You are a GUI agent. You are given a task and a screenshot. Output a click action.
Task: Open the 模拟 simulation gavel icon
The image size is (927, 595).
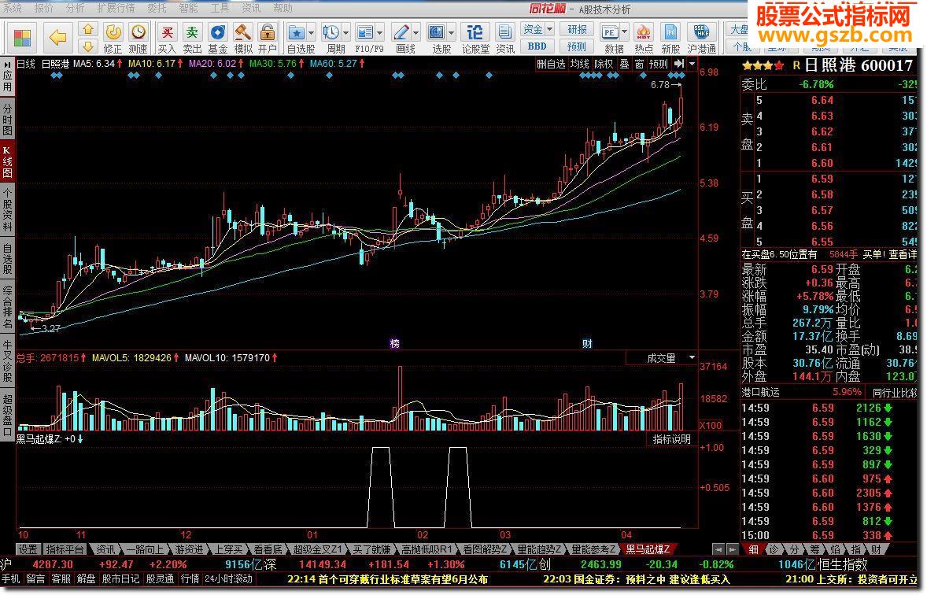pyautogui.click(x=242, y=39)
